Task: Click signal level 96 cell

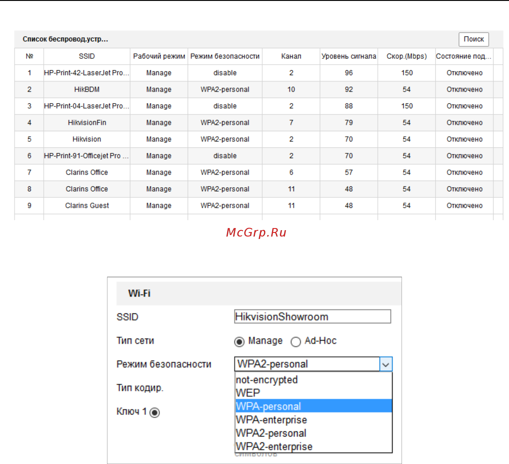Action: click(x=349, y=73)
